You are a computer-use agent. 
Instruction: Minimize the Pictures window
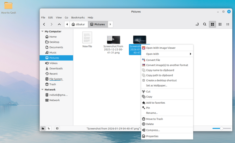[218, 12]
